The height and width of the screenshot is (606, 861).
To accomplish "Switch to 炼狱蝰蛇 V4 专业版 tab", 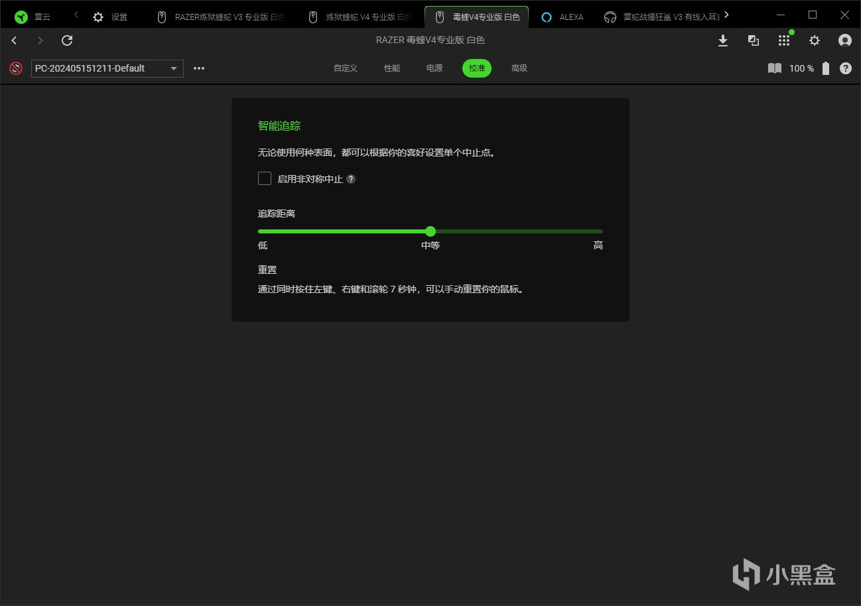I will [x=361, y=17].
